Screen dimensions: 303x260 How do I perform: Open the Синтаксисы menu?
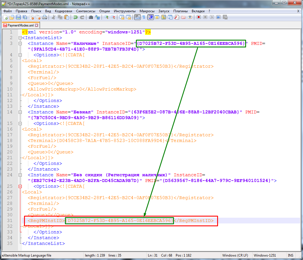coord(86,11)
